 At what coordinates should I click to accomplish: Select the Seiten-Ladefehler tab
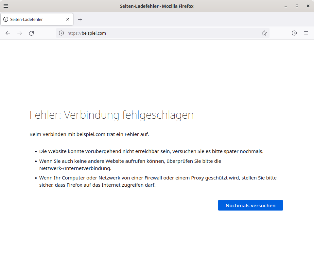(33, 19)
